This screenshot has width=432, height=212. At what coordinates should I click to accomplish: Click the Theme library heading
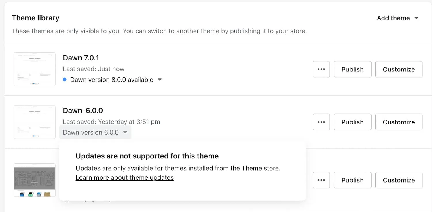tap(36, 18)
